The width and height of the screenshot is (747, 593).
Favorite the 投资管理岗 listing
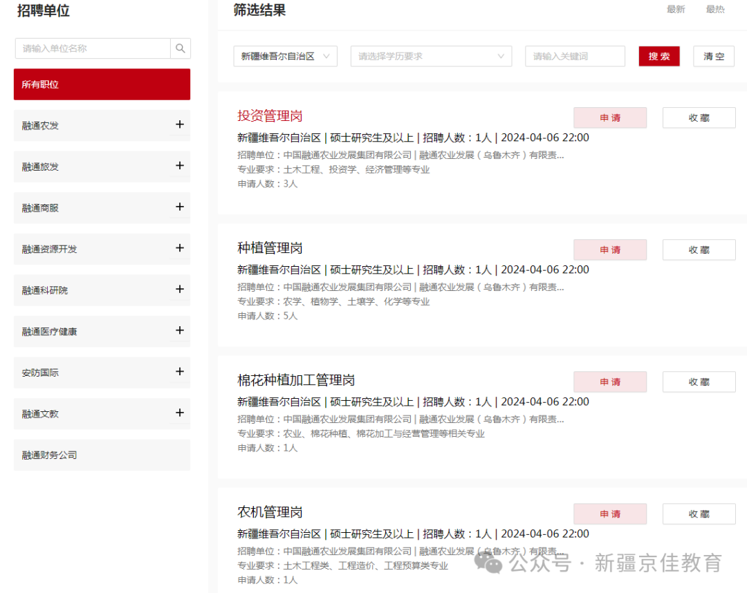coord(699,117)
